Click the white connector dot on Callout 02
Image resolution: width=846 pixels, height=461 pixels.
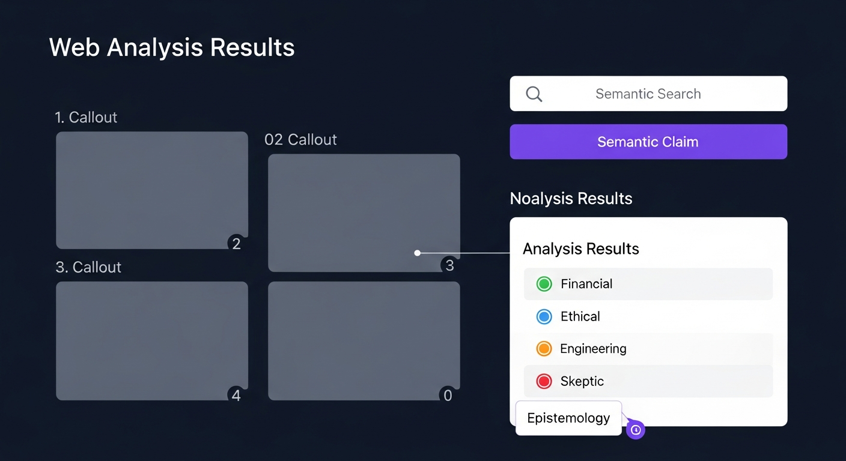(417, 253)
